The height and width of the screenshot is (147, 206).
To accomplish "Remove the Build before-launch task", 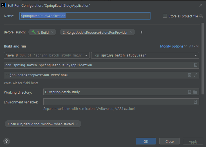I will 52,32.
